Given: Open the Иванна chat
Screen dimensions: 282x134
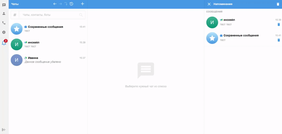Looking at the screenshot, I should point(48,60).
